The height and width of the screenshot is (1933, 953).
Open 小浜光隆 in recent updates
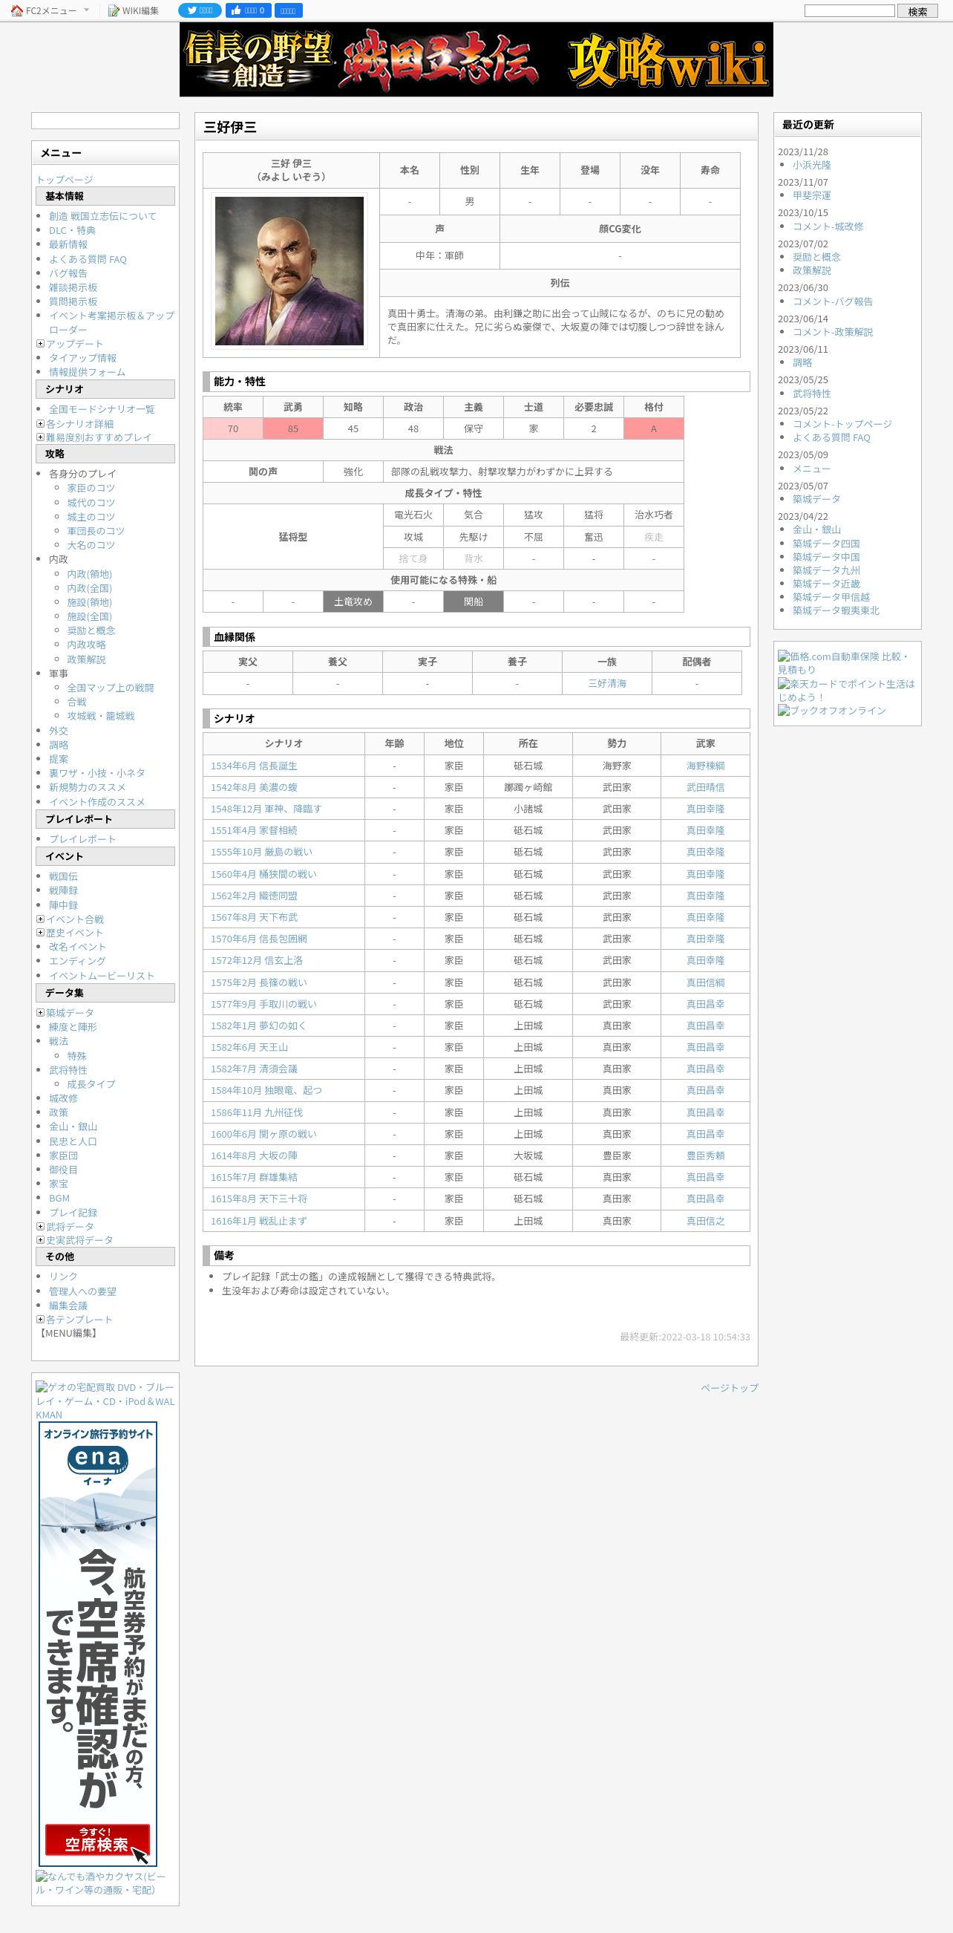pos(811,165)
